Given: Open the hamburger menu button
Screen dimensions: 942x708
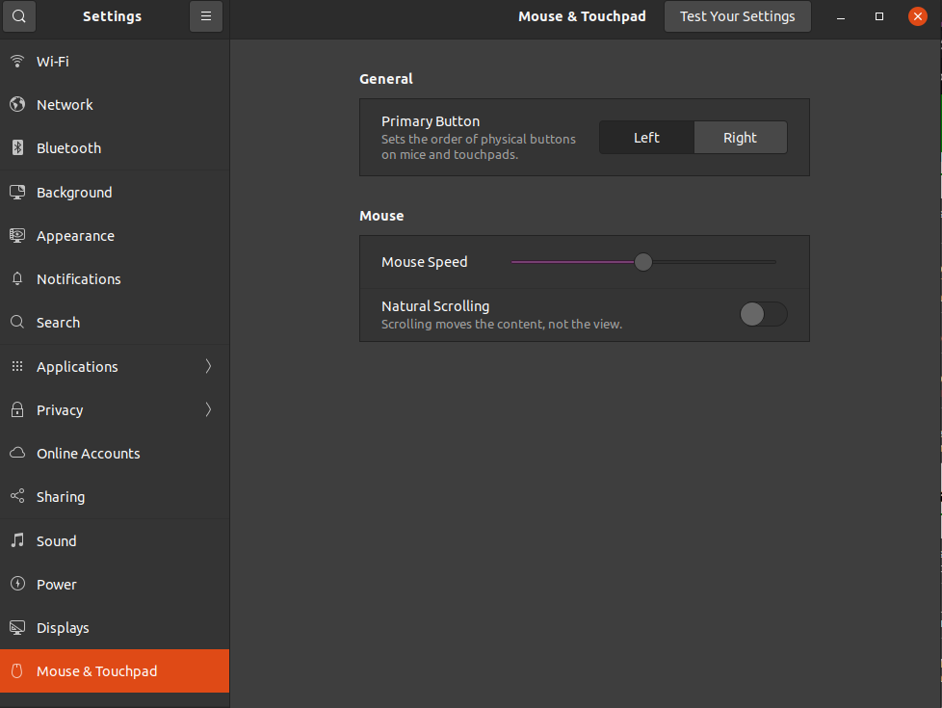Looking at the screenshot, I should pos(206,16).
